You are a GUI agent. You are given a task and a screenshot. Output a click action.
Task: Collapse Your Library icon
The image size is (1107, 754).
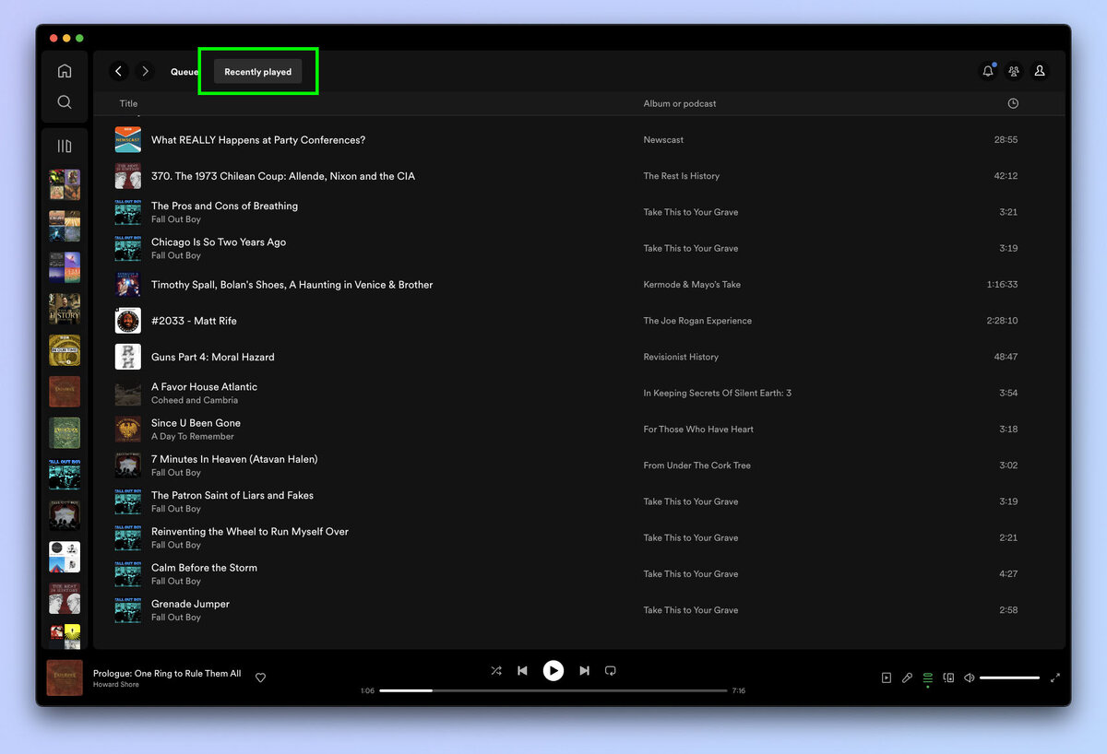(65, 147)
